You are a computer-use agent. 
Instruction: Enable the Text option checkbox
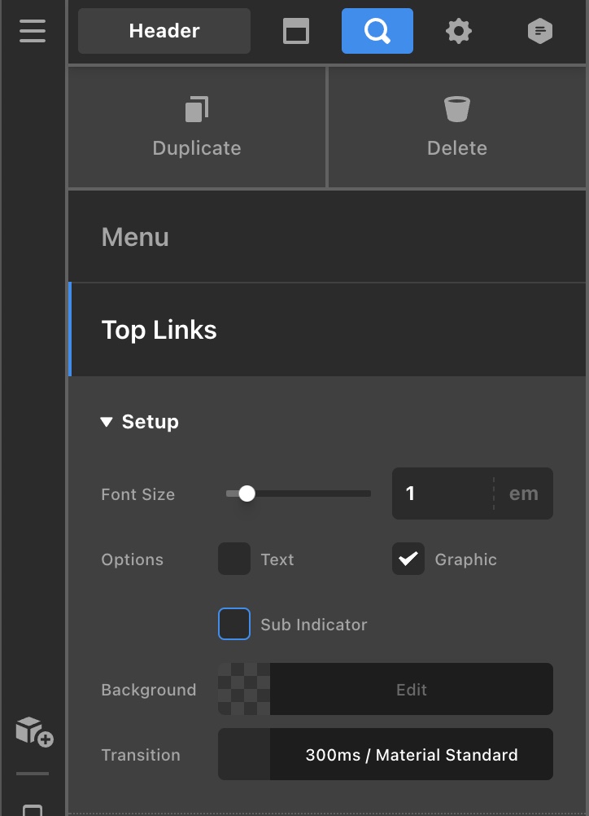click(x=234, y=559)
